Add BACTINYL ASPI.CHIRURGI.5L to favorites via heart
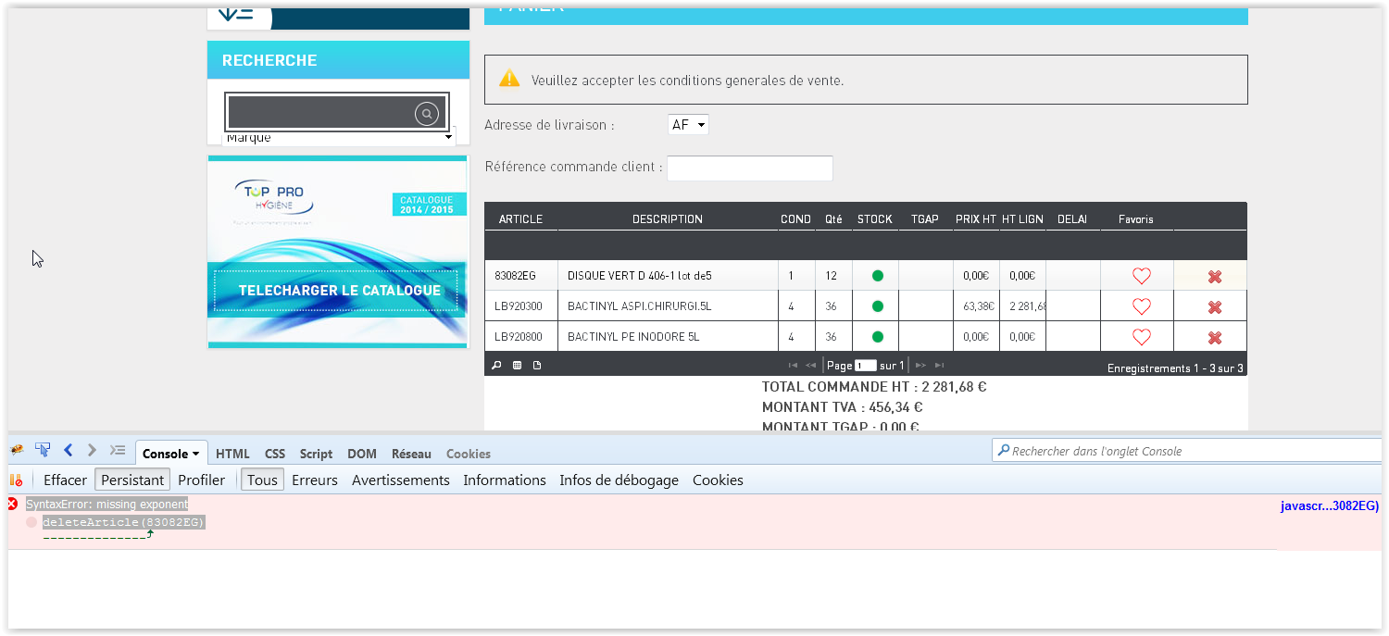The image size is (1389, 636). pos(1141,306)
